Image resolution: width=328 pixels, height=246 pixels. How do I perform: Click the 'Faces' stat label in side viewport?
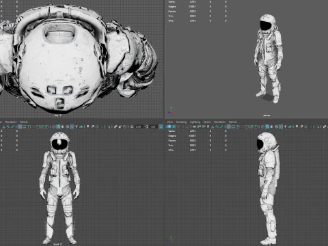172,141
